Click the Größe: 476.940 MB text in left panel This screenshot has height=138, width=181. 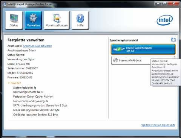tap(18, 64)
